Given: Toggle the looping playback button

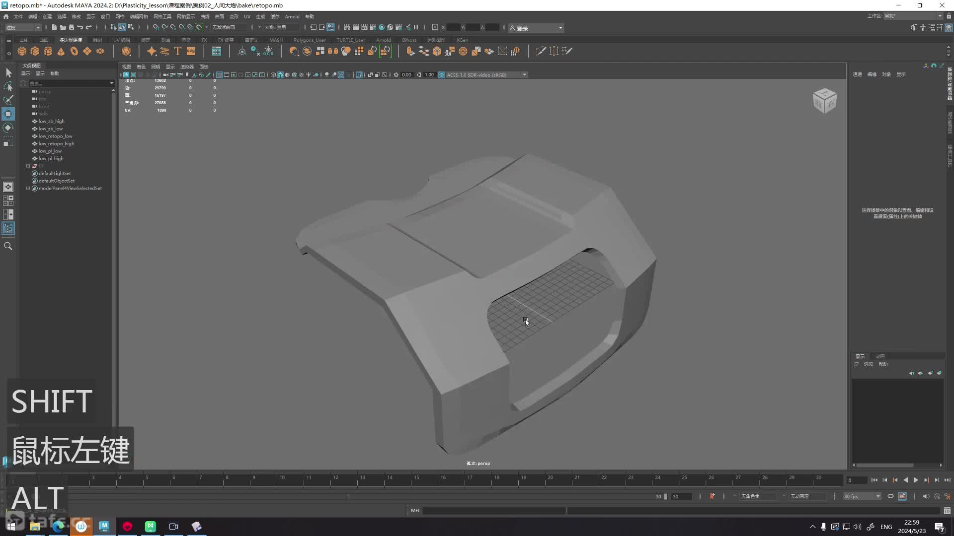Looking at the screenshot, I should tap(890, 496).
